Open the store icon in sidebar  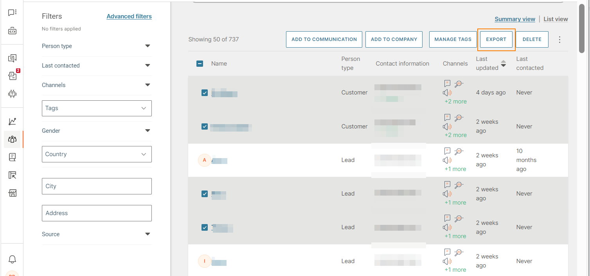(x=13, y=193)
